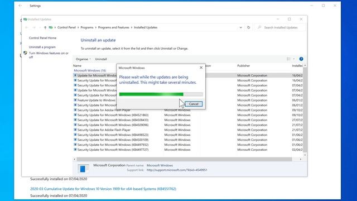Click the horizontal scrollbar of the list
This screenshot has height=201, width=357.
point(184,159)
